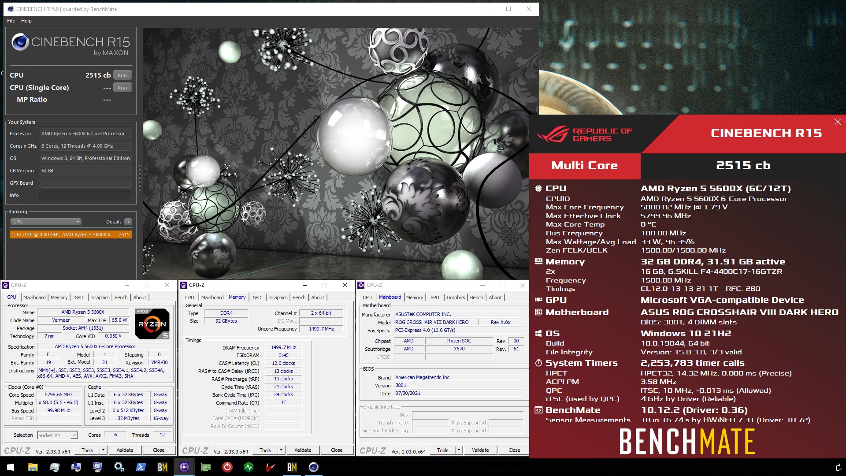Viewport: 846px width, 476px height.
Task: Click Validate in CPU-Z Mainboard window
Action: 481,450
